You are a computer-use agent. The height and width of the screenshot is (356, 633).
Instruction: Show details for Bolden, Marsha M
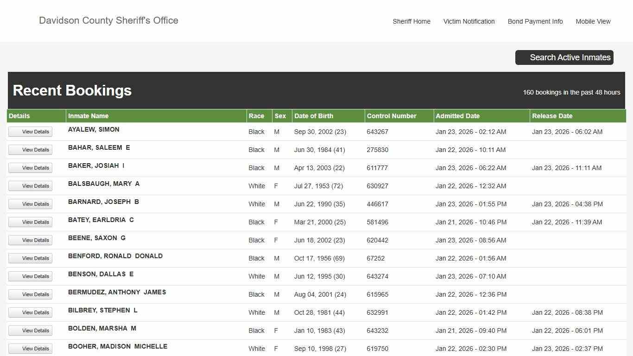pos(31,331)
